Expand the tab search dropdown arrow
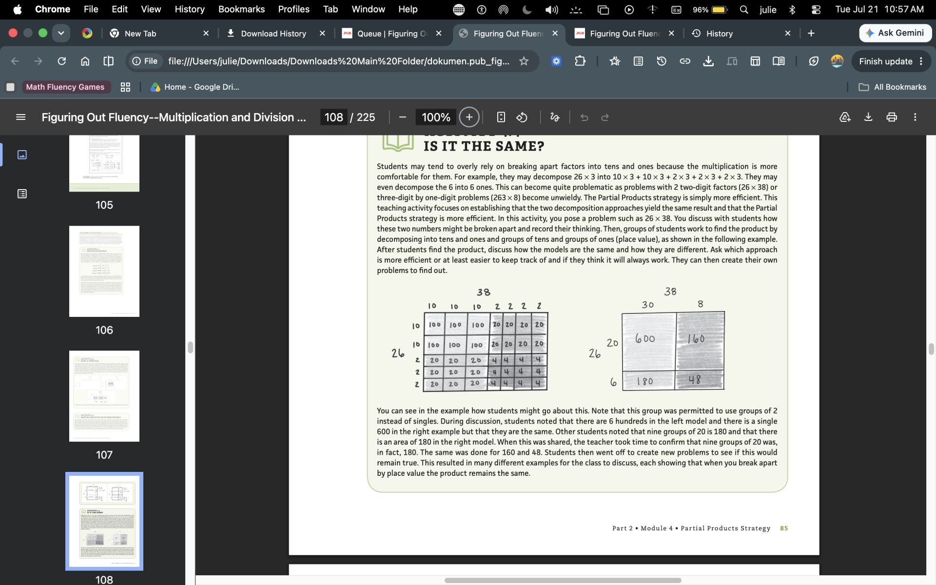 (61, 33)
